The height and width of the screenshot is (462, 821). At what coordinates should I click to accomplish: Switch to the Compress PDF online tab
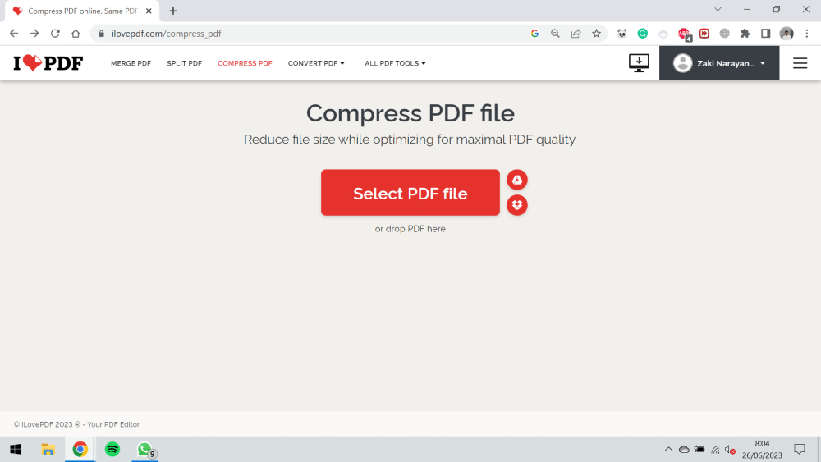(82, 11)
